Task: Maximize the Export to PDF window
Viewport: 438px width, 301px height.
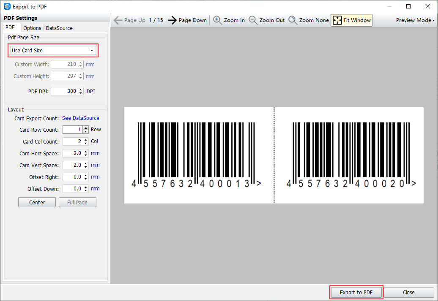Action: coord(408,6)
